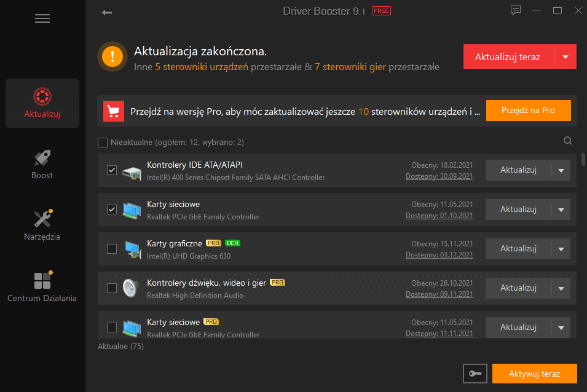Open dropdown arrow for Karty sieciowe 01.10.2021 row
The width and height of the screenshot is (587, 392).
(x=561, y=210)
